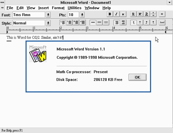The height and width of the screenshot is (133, 173).
Task: Toggle subscript with the equals button
Action: point(153,16)
